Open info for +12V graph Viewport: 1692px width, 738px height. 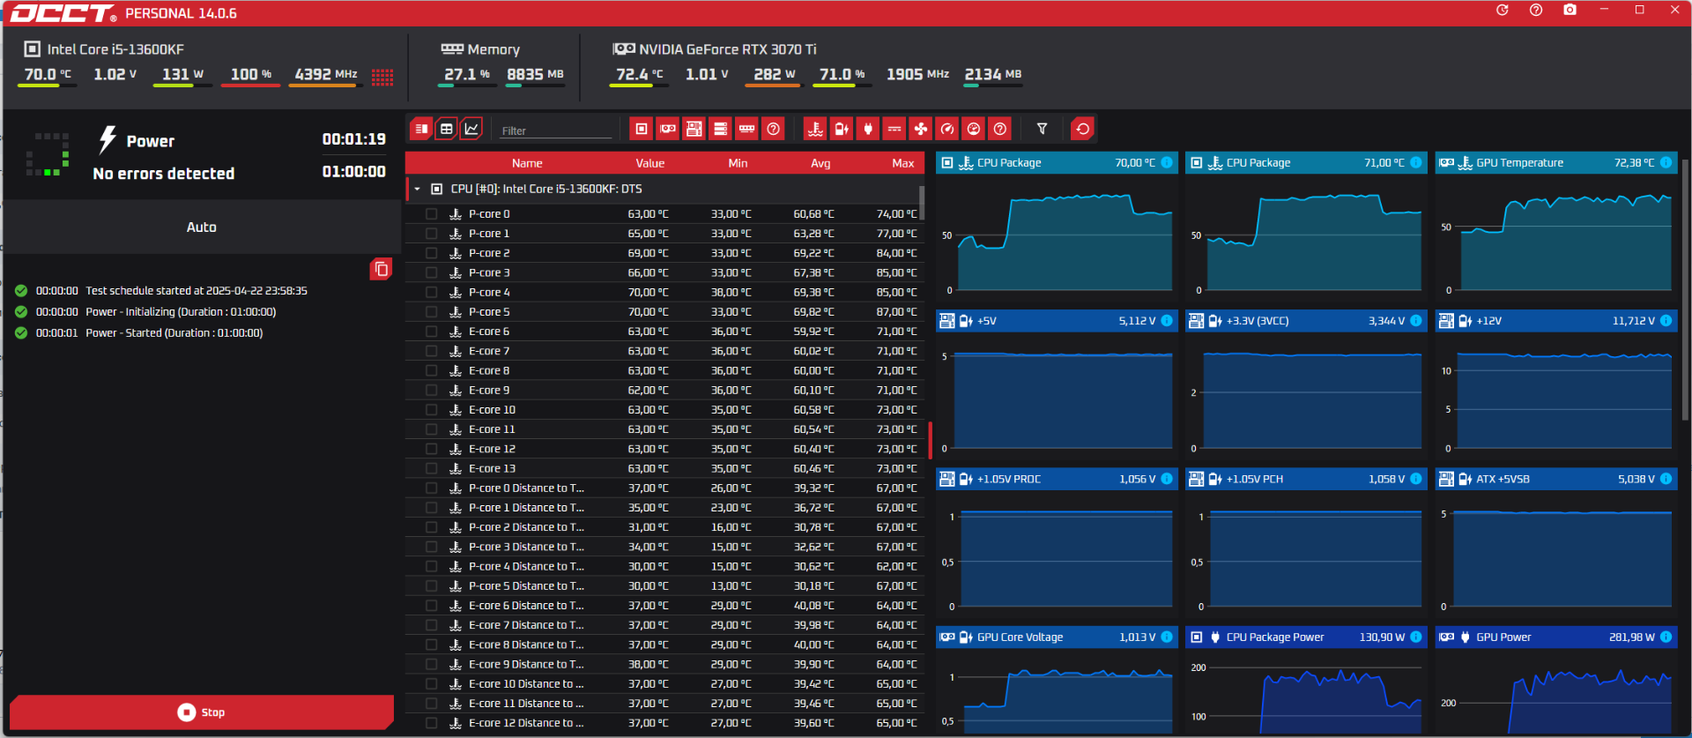coord(1666,321)
